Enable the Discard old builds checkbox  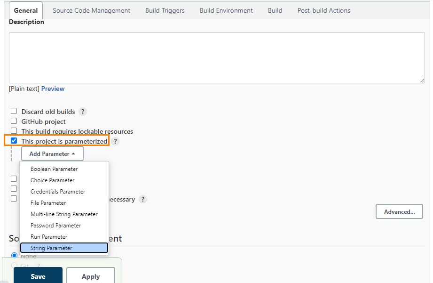[x=14, y=111]
